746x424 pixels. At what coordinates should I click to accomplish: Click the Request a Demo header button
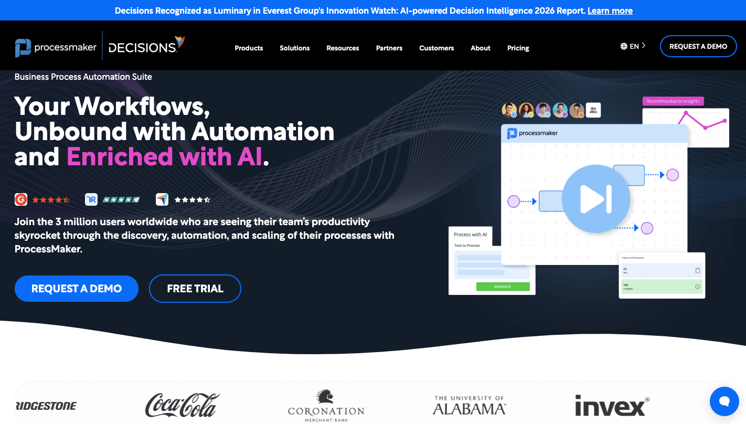[x=698, y=46]
